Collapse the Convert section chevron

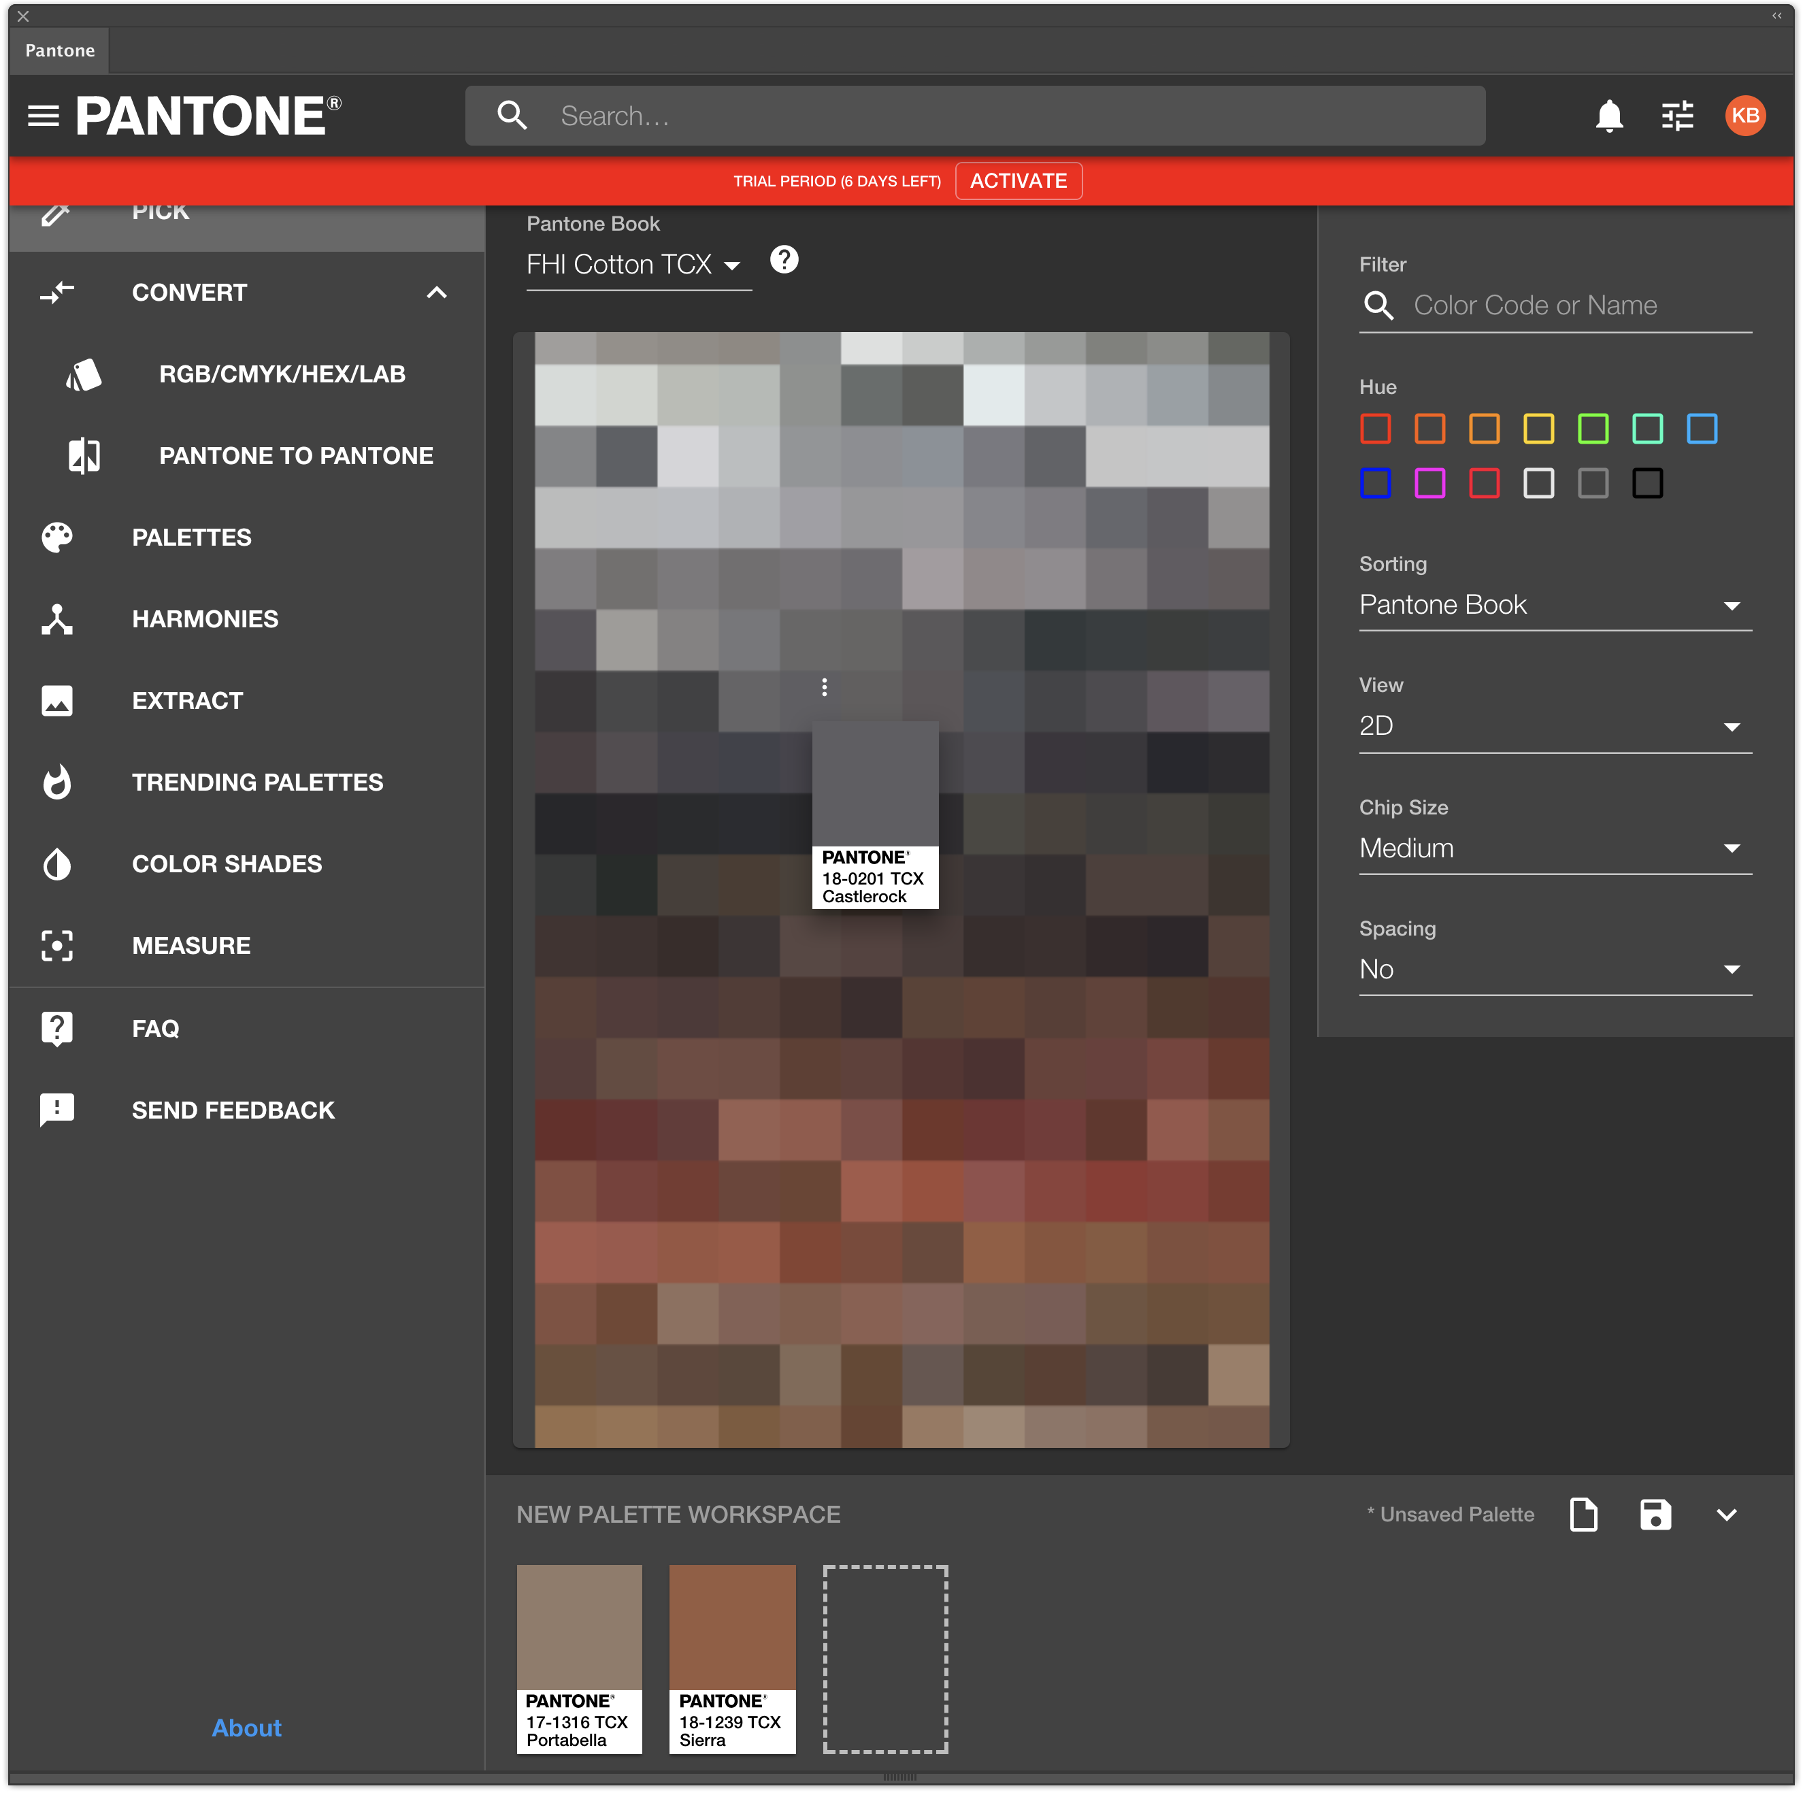pyautogui.click(x=437, y=292)
